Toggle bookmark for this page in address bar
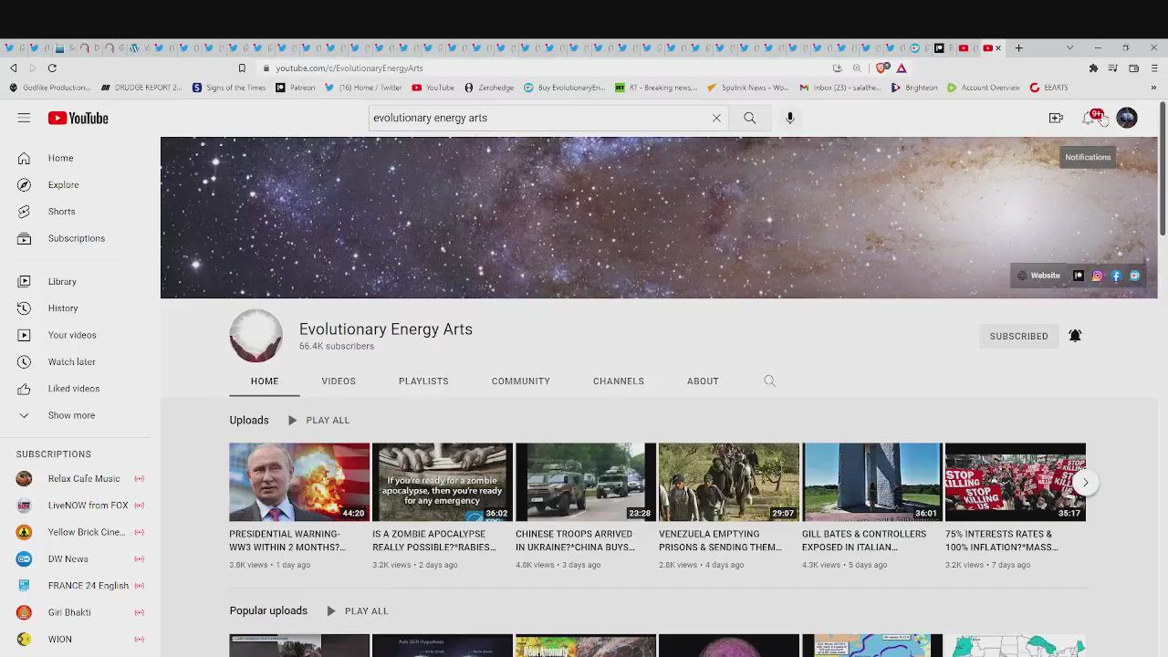Image resolution: width=1168 pixels, height=657 pixels. coord(242,68)
